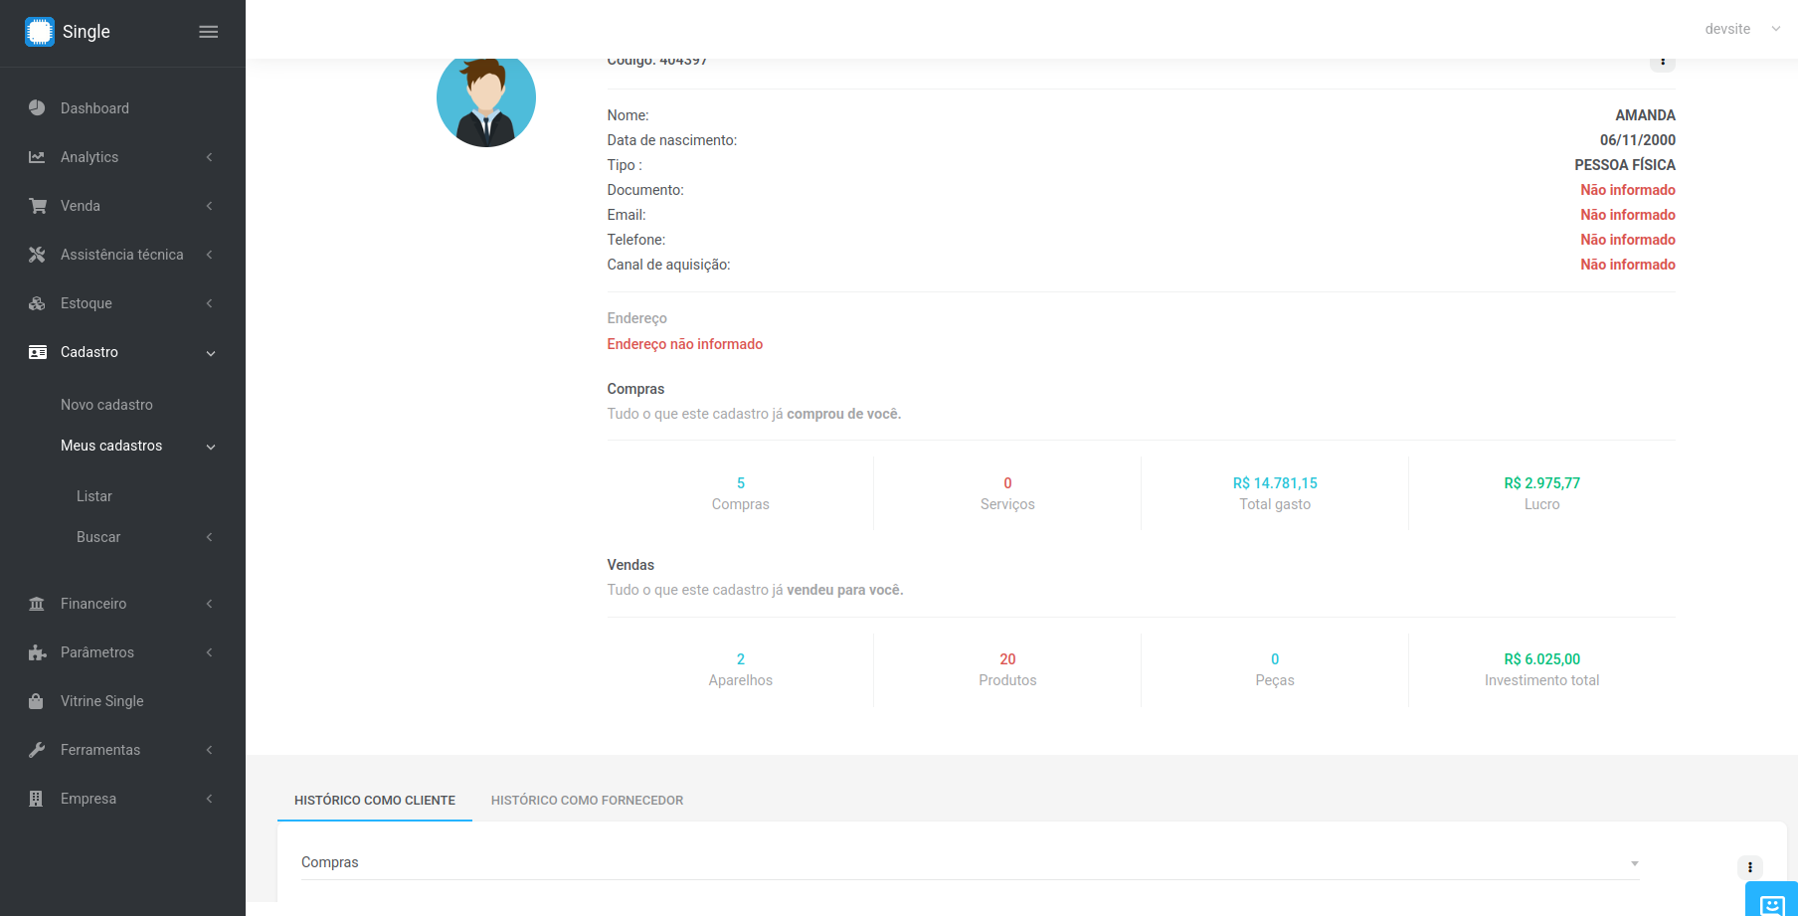Click 'Endereço não informado' text
The image size is (1798, 916).
pos(685,344)
